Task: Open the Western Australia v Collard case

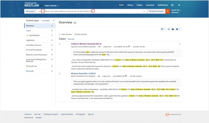Action: [83, 73]
